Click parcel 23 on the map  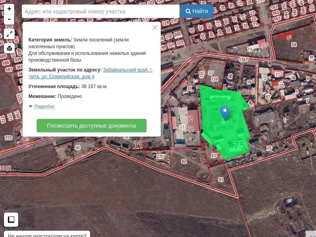[x=182, y=127]
